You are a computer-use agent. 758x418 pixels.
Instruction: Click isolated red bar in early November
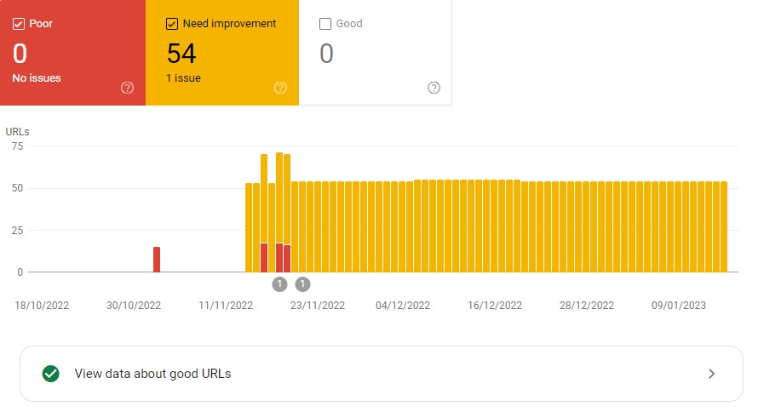pos(157,260)
